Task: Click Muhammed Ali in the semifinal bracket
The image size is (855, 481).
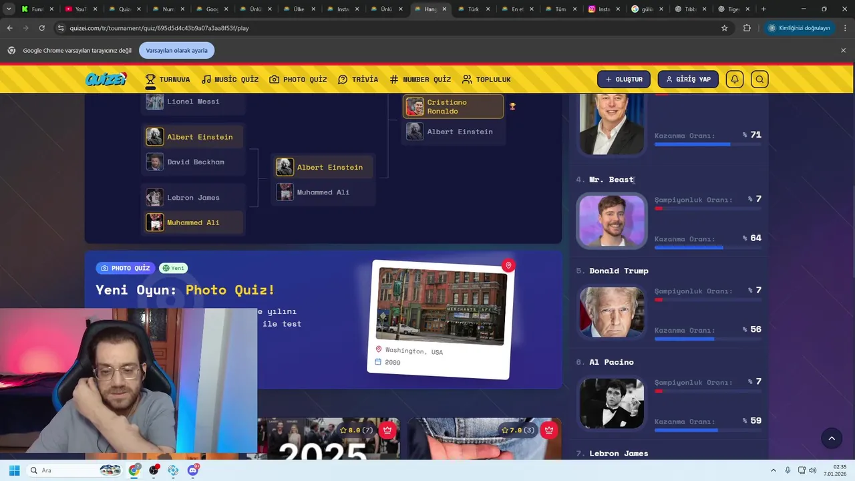Action: [x=323, y=192]
